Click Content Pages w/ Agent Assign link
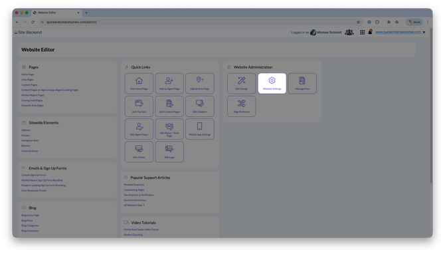The height and width of the screenshot is (254, 445). (50, 90)
